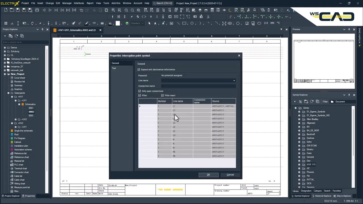Select 'Cover sheet' in project tree

click(x=20, y=78)
